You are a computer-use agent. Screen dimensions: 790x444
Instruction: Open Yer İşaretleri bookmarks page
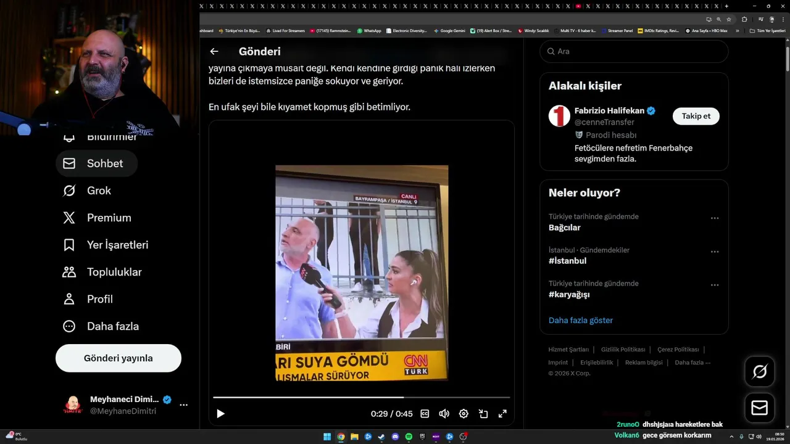(x=106, y=245)
